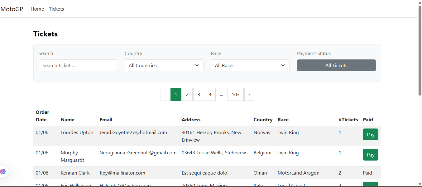
Task: Click scrollbar up arrow
Action: click(x=420, y=2)
